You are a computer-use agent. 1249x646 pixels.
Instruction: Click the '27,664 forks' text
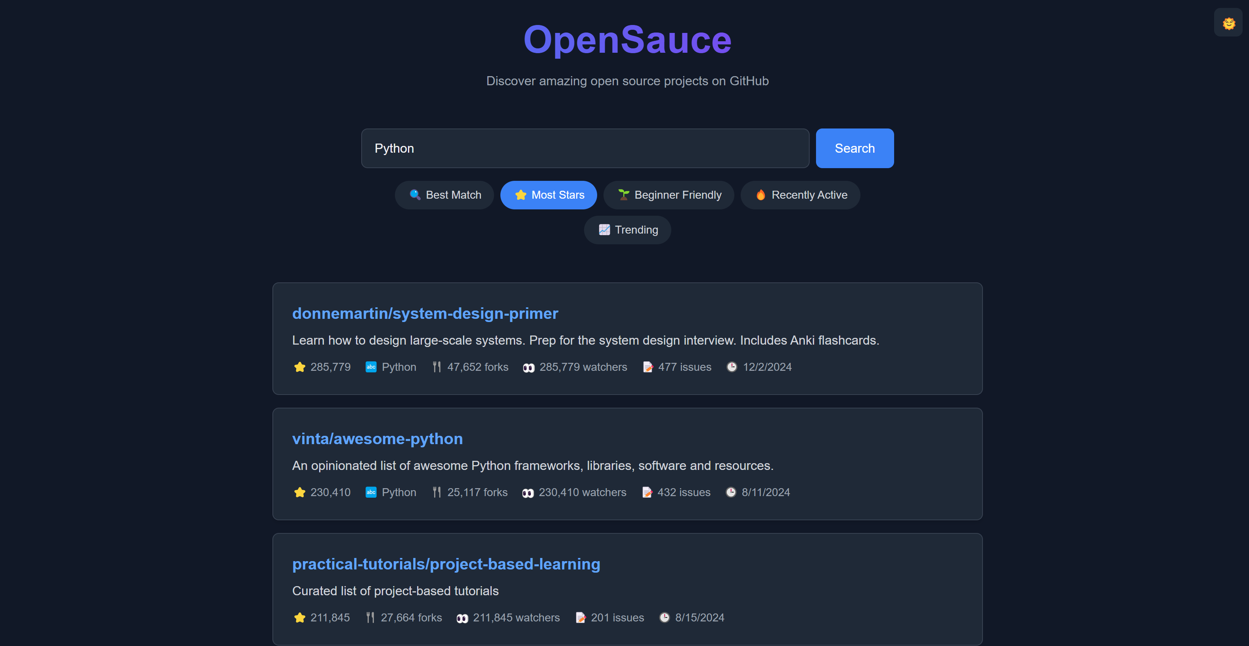(411, 617)
